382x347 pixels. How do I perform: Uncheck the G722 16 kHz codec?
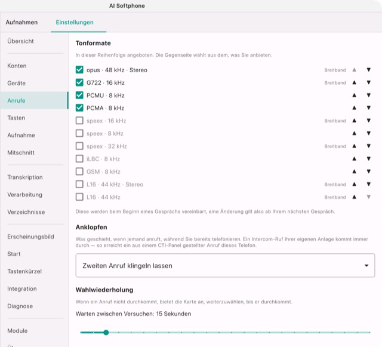pos(79,82)
